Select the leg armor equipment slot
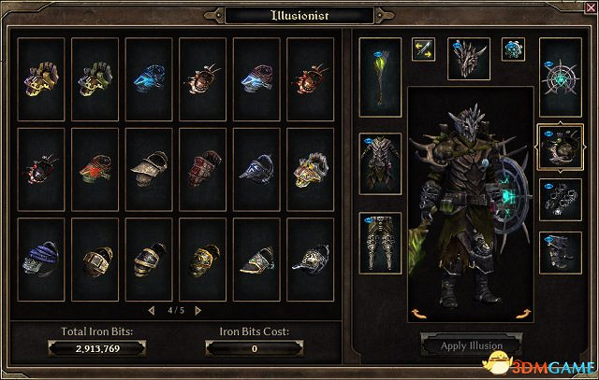Viewport: 599px width, 380px height. [x=380, y=243]
